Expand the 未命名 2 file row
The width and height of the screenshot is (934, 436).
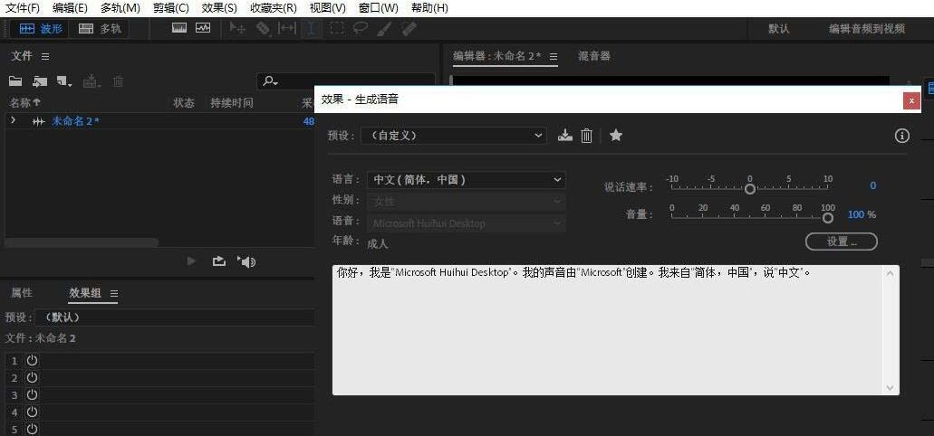pos(13,120)
